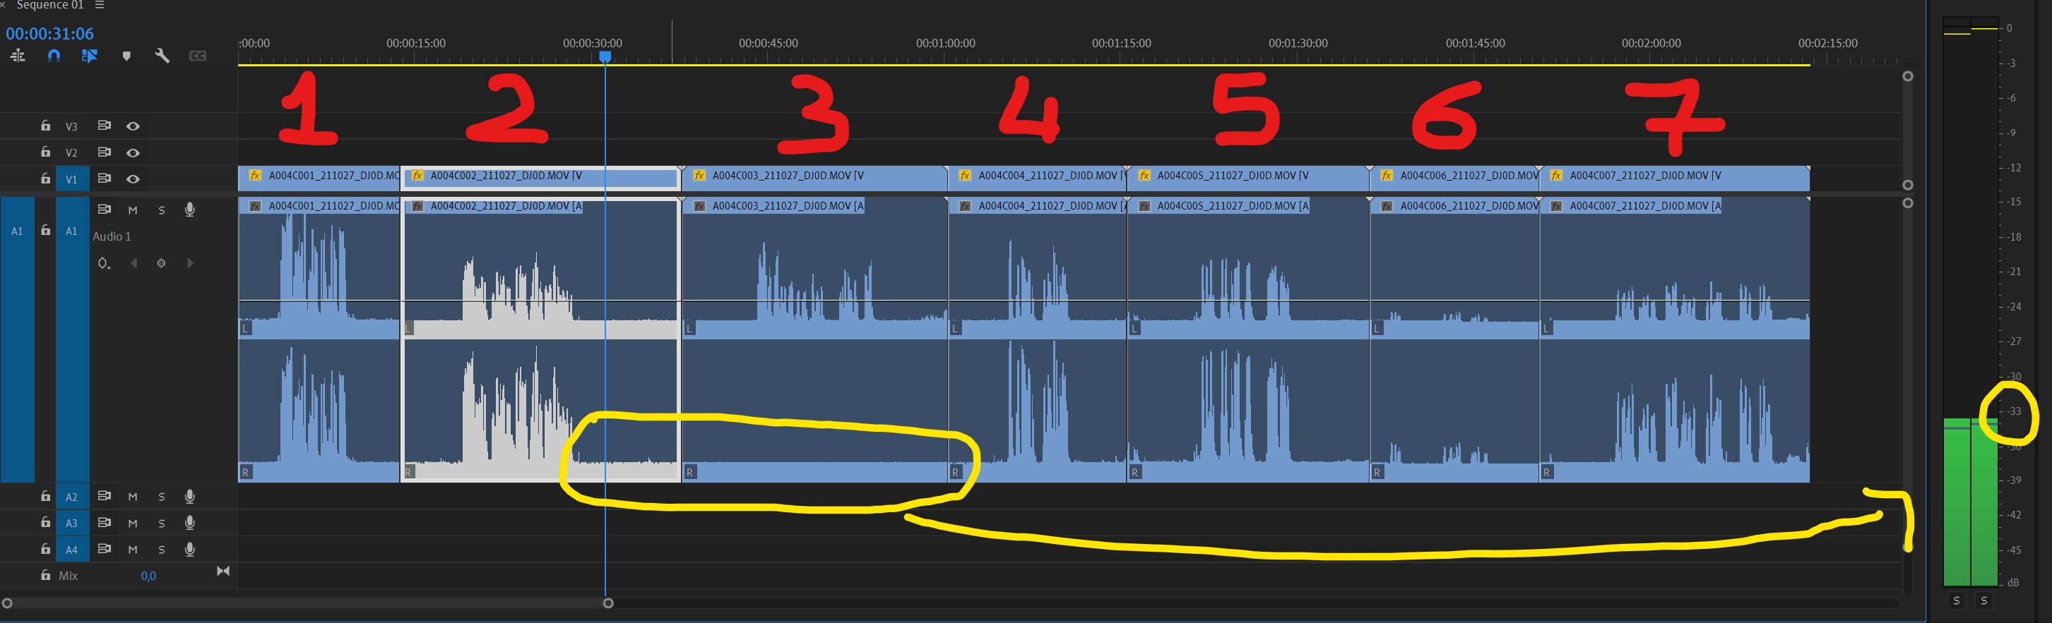Toggle sync lock on track V3
The height and width of the screenshot is (623, 2052).
pos(104,126)
